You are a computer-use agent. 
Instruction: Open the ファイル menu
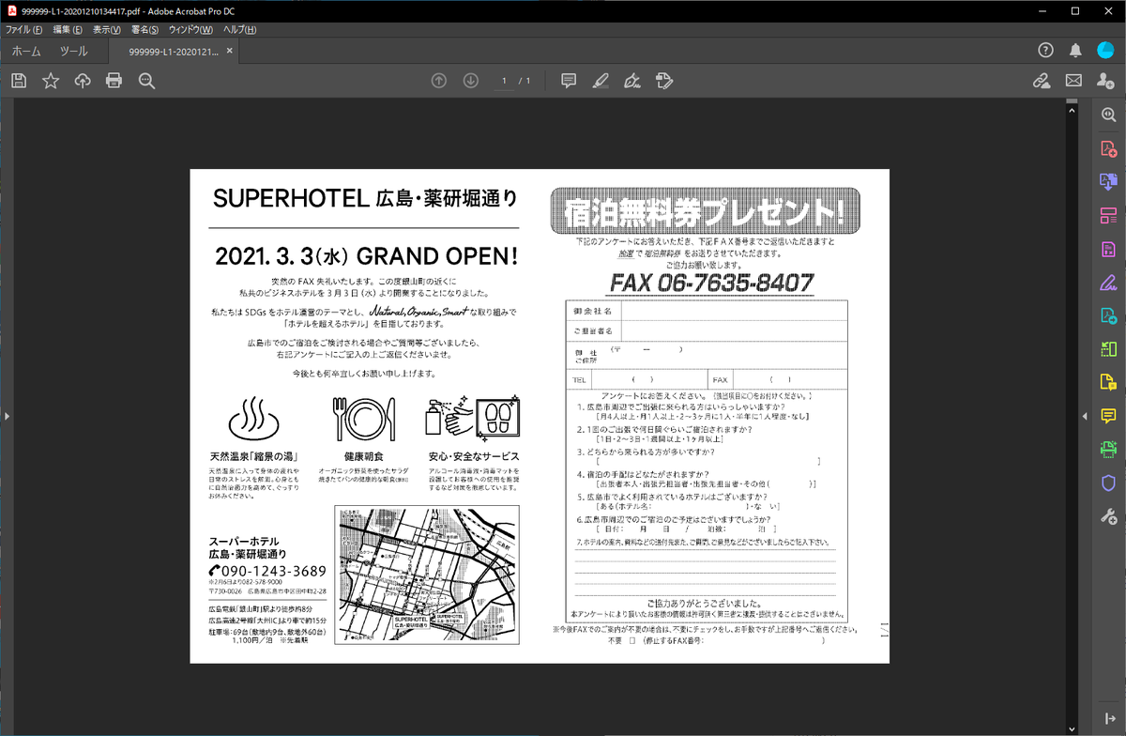coord(23,30)
